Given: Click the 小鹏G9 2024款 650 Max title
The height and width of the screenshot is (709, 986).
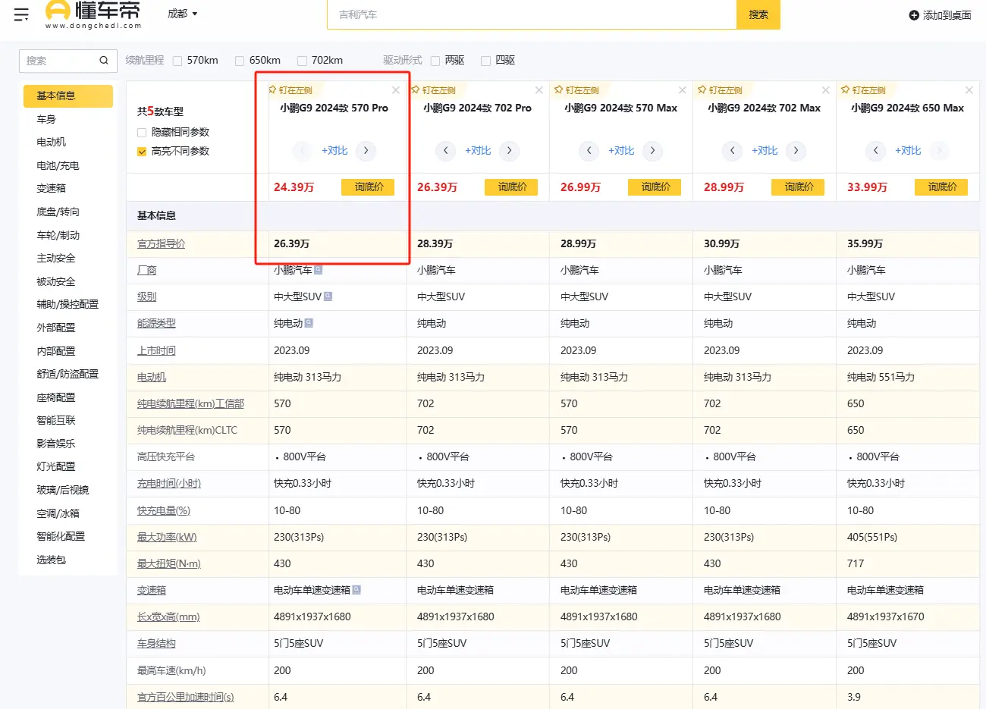Looking at the screenshot, I should point(907,108).
